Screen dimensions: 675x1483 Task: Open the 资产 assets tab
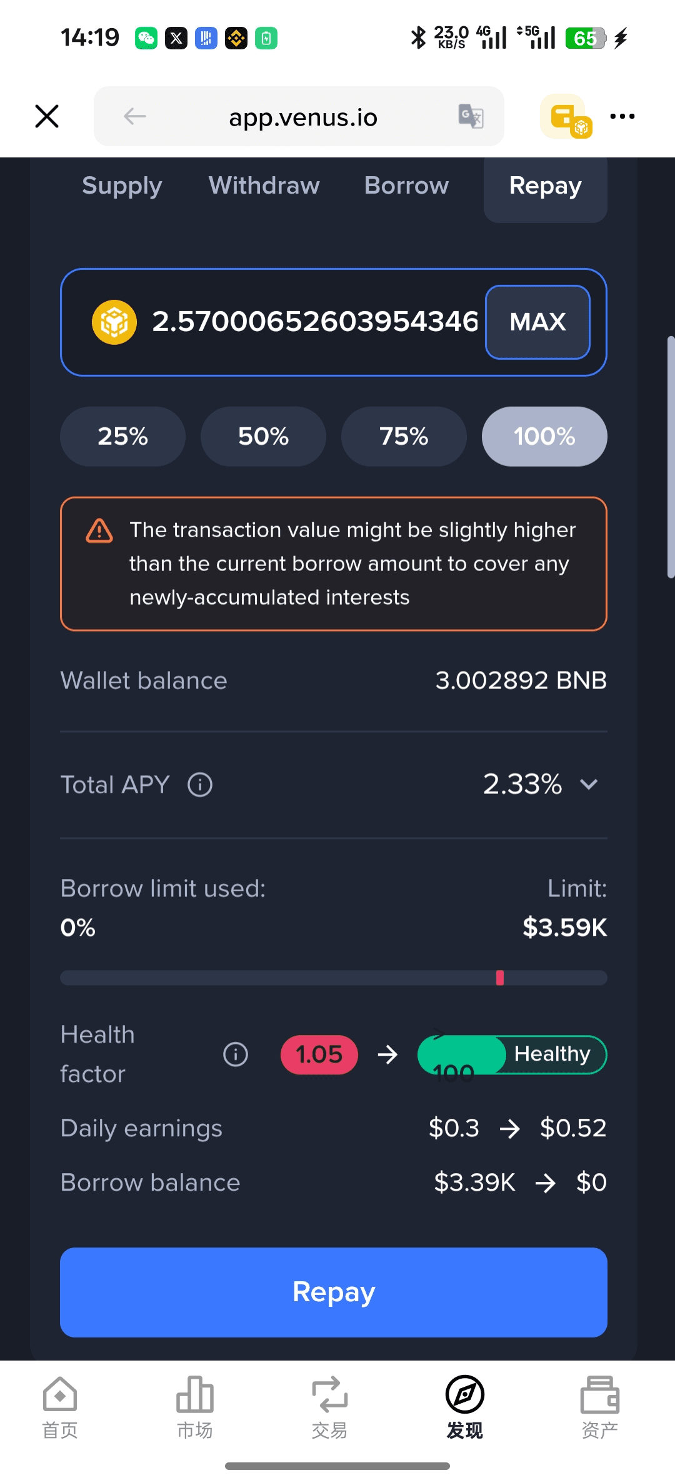(x=599, y=1403)
